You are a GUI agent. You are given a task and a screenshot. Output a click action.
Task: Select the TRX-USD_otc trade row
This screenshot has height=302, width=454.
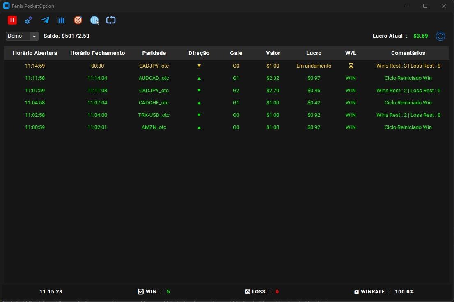coord(154,115)
